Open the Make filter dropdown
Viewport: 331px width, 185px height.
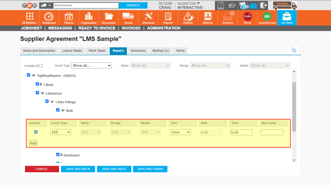150,65
